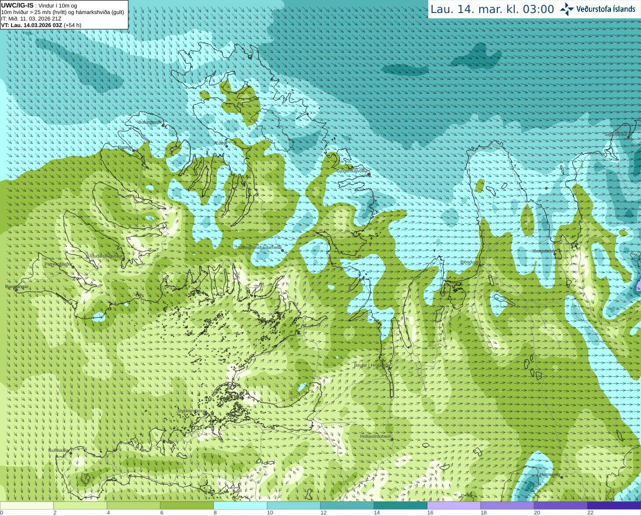The width and height of the screenshot is (641, 516).
Task: Click the Siglufjörður station dot
Action: point(629,137)
